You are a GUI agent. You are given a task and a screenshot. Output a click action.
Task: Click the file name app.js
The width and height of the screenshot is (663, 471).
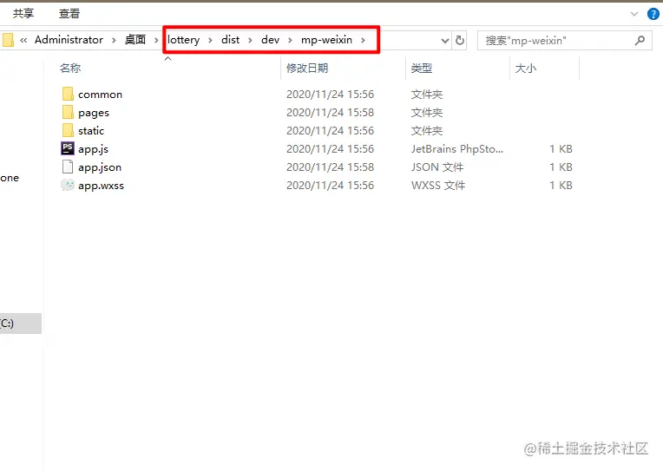[93, 149]
